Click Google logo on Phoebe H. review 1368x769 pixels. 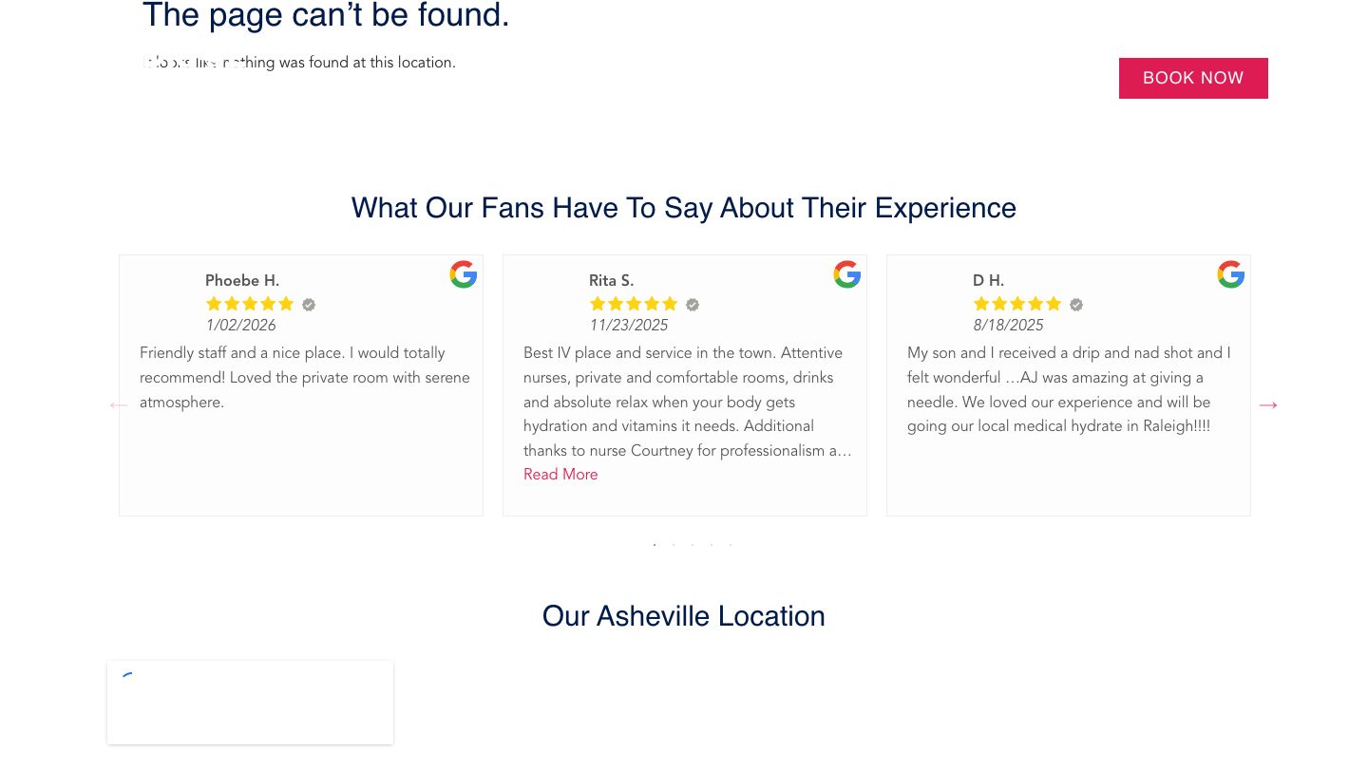click(x=464, y=274)
